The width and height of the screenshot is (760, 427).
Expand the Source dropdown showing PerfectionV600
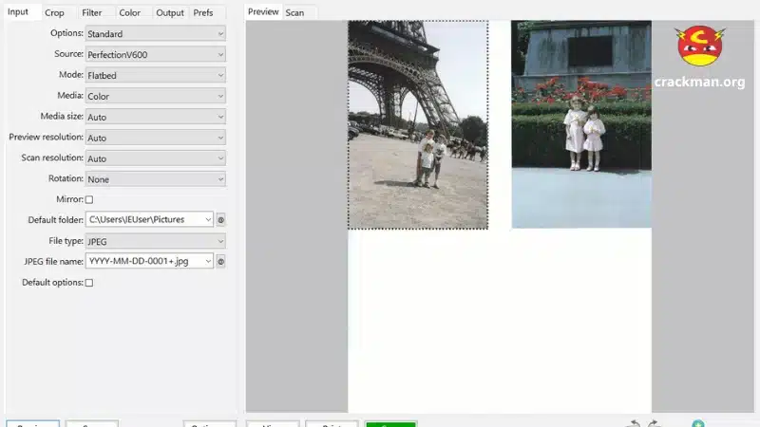pyautogui.click(x=155, y=55)
